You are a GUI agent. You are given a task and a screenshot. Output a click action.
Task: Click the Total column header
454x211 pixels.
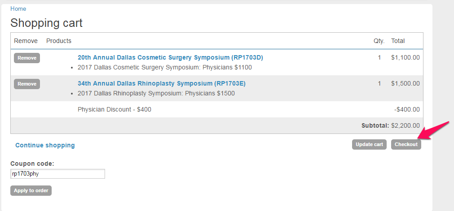(x=398, y=41)
